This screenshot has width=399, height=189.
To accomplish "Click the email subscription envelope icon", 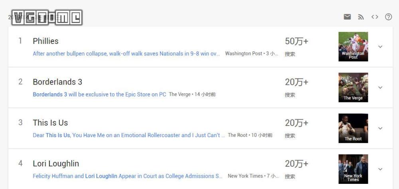I will point(347,17).
